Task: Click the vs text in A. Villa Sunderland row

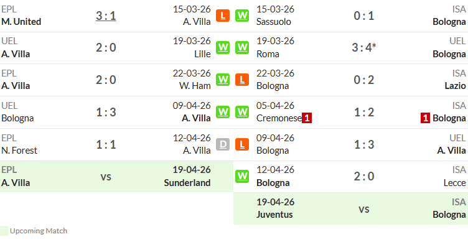Action: [x=106, y=177]
